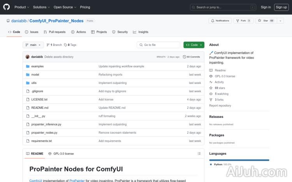Viewport: 292px width, 182px height.
Task: Expand the Open Source menu
Action: [x=65, y=7]
